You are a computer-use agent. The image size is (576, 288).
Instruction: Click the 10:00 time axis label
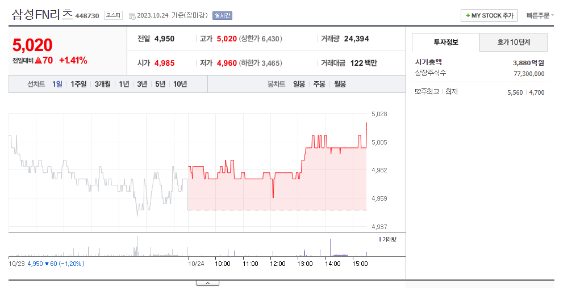(x=223, y=264)
